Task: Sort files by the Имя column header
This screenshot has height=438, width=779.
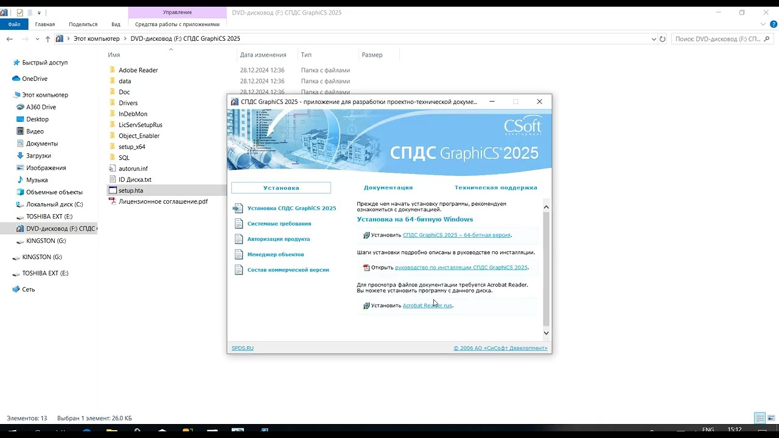Action: point(114,55)
